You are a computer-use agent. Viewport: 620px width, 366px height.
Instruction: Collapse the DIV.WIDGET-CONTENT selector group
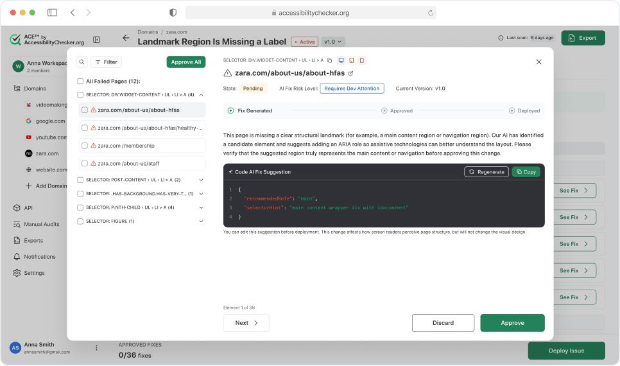coord(202,94)
